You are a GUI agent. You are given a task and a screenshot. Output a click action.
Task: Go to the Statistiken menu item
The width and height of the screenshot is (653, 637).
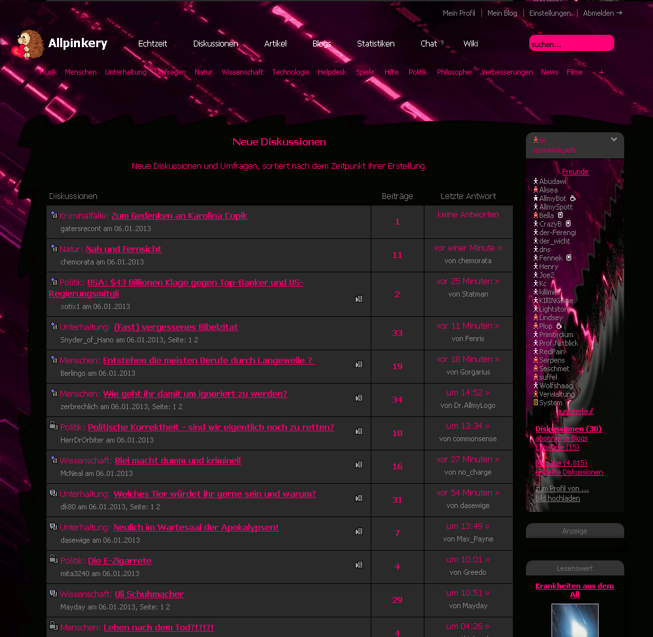tap(375, 44)
